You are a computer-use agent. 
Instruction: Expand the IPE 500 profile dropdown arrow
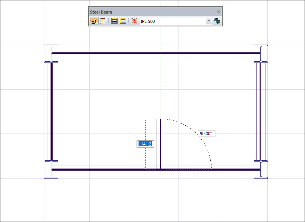[209, 21]
